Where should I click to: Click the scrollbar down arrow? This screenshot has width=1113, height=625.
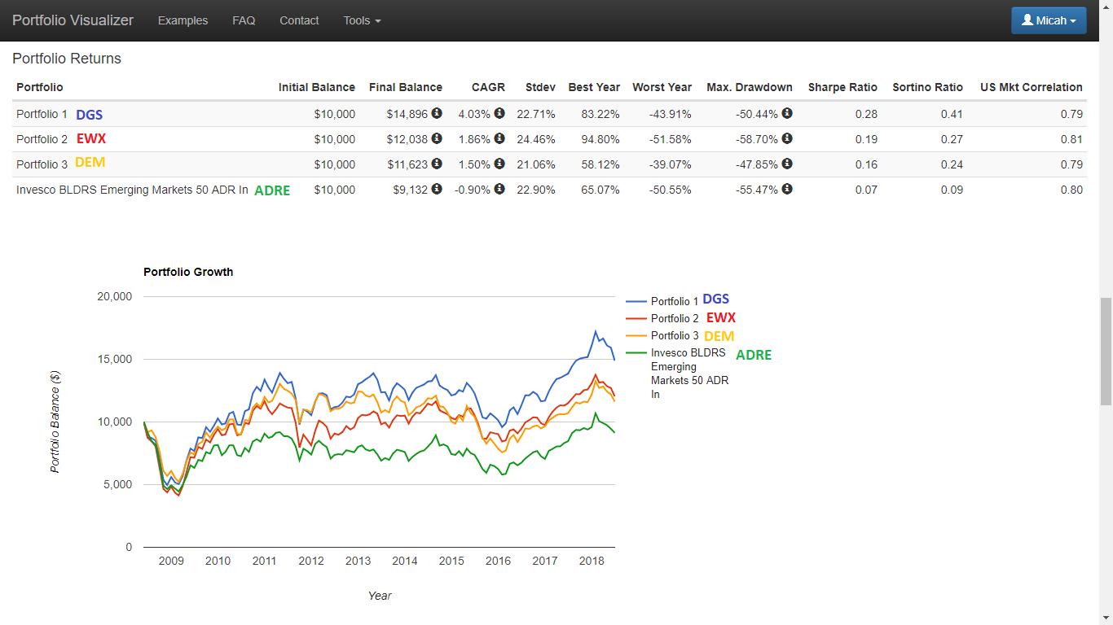pyautogui.click(x=1106, y=618)
